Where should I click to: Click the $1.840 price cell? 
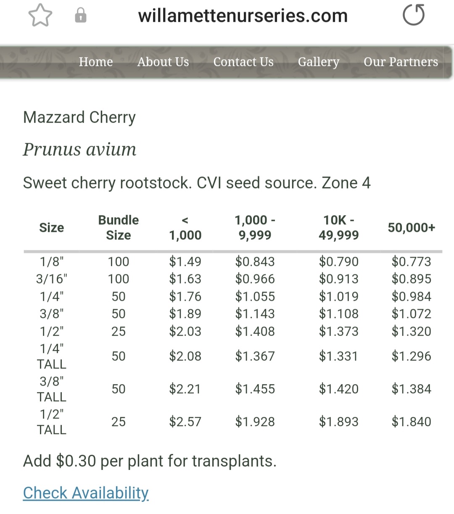click(x=411, y=422)
